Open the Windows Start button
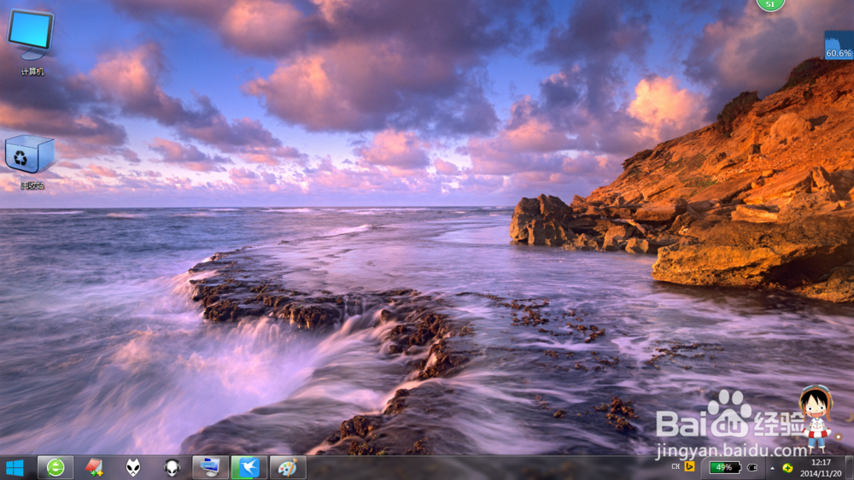The width and height of the screenshot is (854, 480). click(15, 468)
